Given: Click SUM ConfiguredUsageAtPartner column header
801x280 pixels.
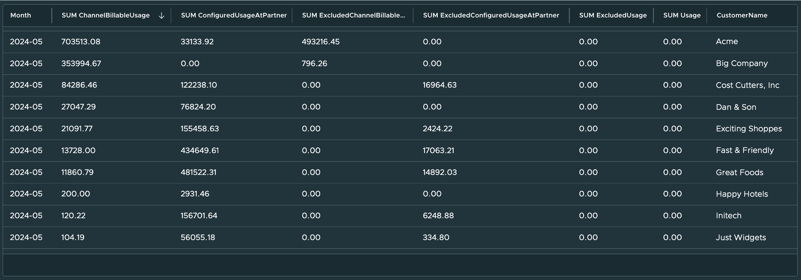Looking at the screenshot, I should (234, 15).
